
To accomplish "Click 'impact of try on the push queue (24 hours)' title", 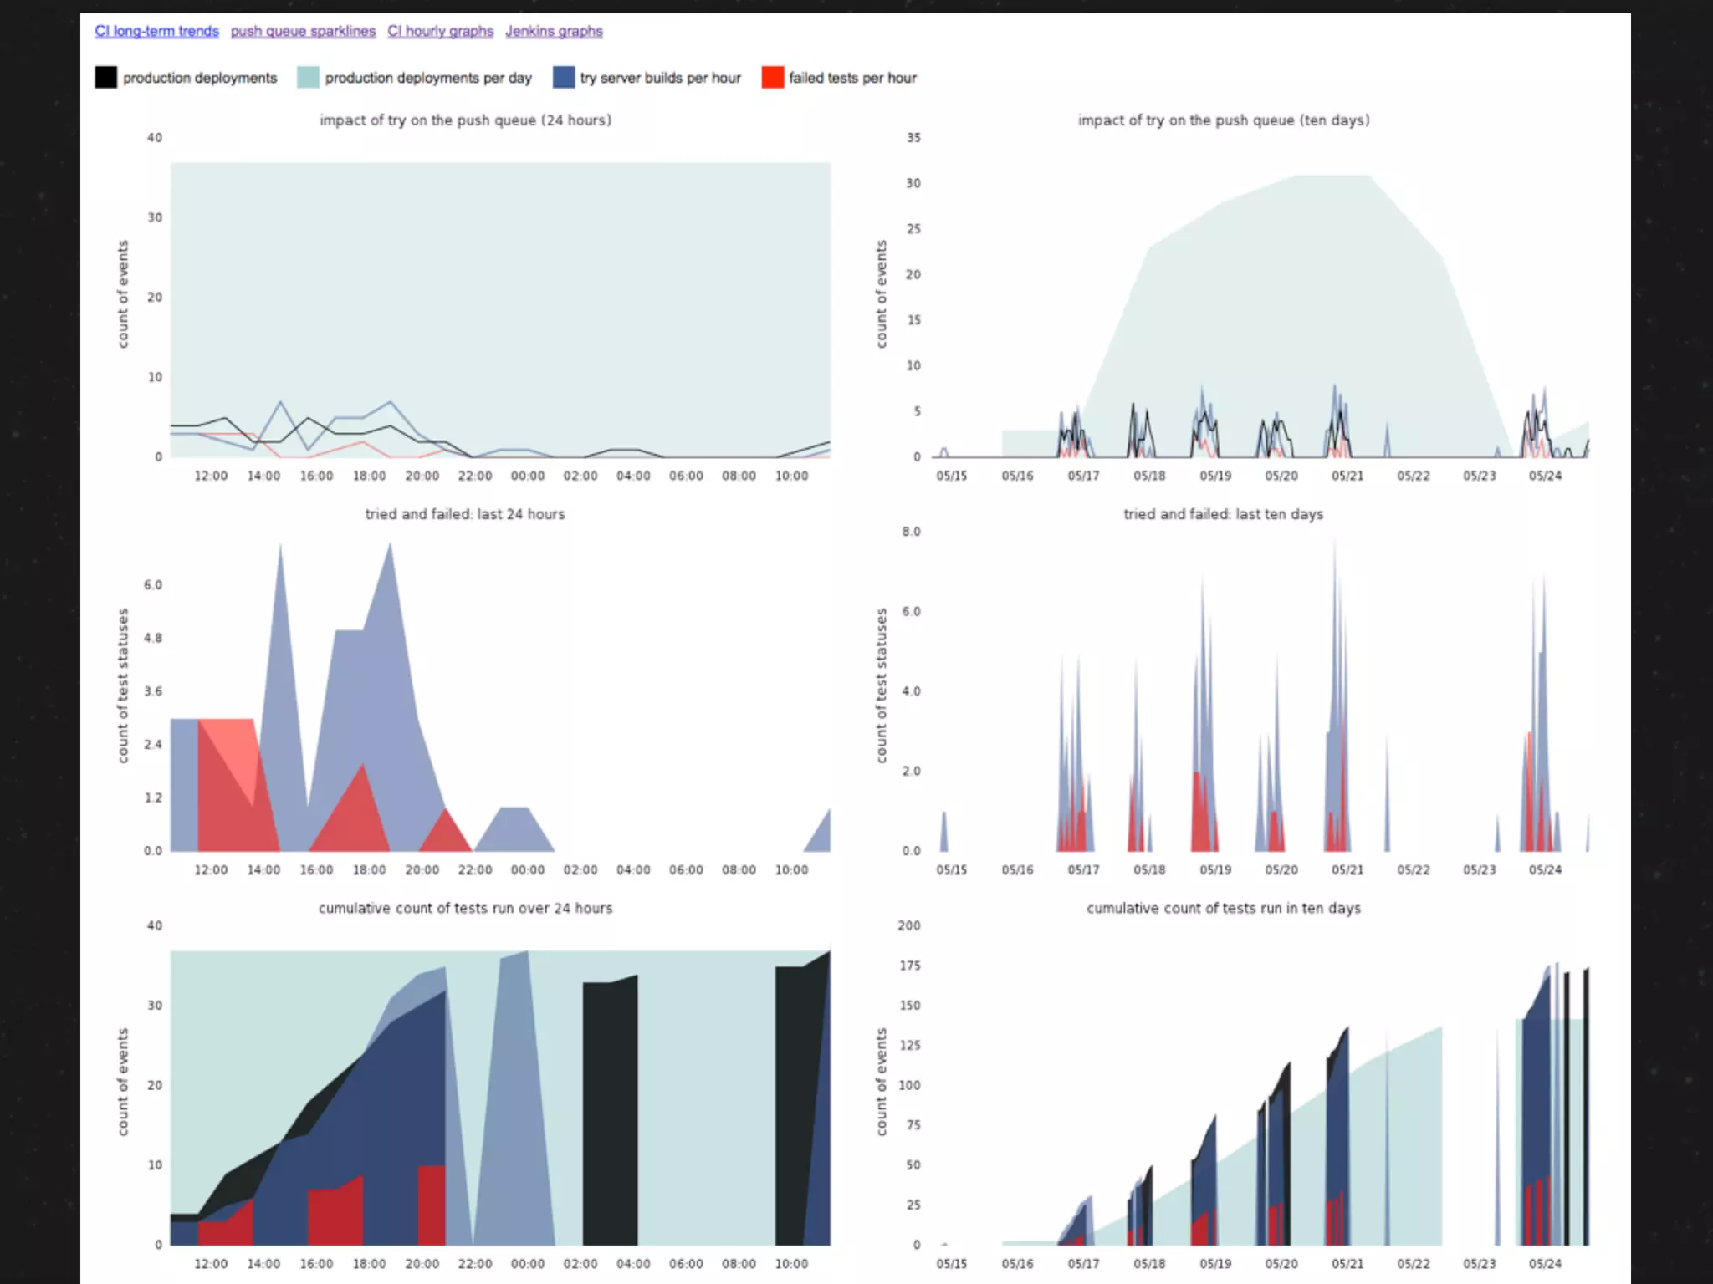I will [x=465, y=120].
